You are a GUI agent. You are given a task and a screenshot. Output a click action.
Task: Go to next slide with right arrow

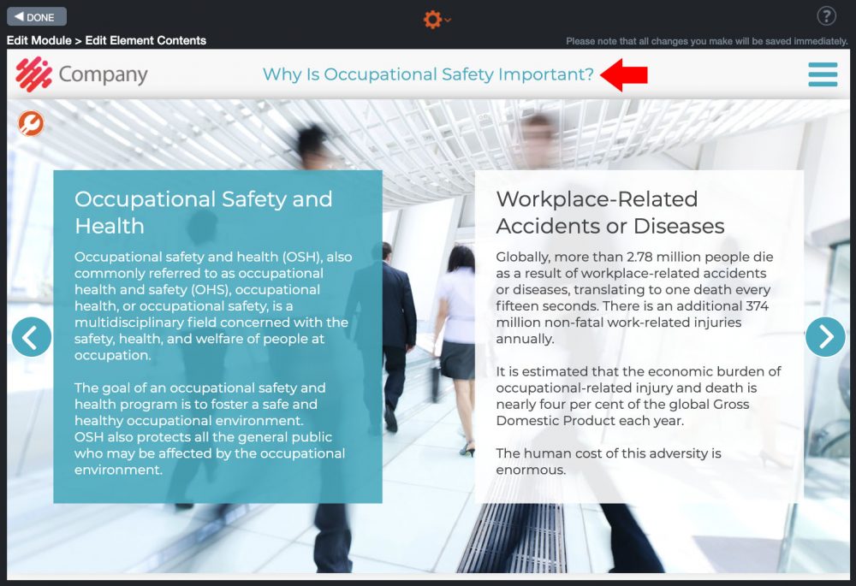pyautogui.click(x=825, y=337)
